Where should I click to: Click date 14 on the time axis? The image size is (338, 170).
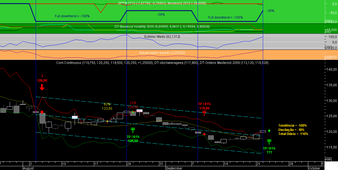coord(226,164)
